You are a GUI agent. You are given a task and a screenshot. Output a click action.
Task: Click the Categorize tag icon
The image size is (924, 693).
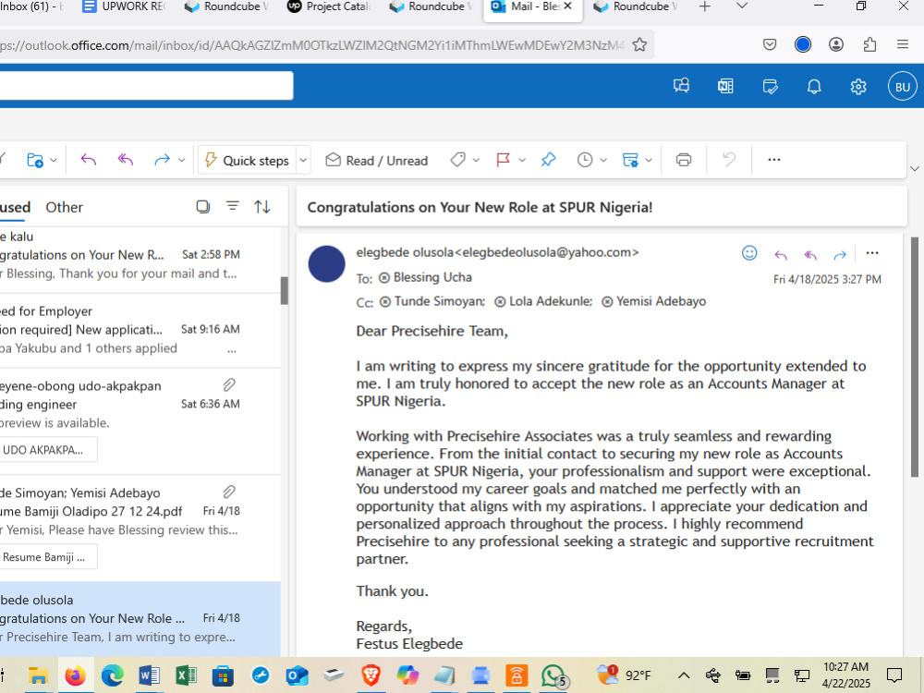pyautogui.click(x=458, y=160)
